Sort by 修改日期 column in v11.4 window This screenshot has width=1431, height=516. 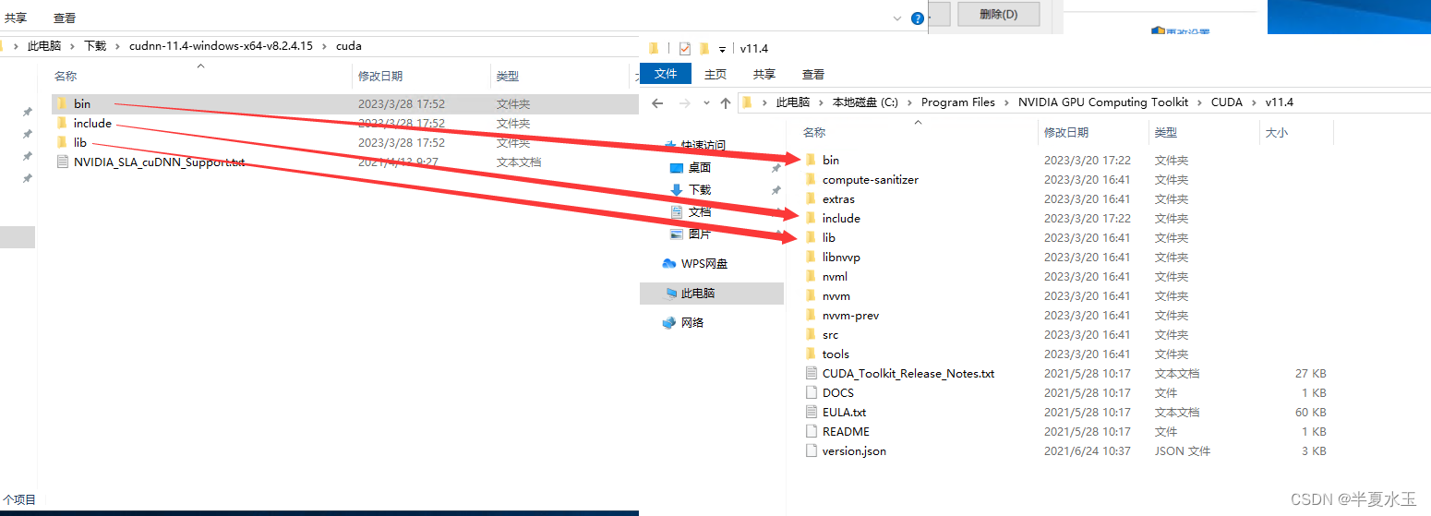[x=1066, y=133]
